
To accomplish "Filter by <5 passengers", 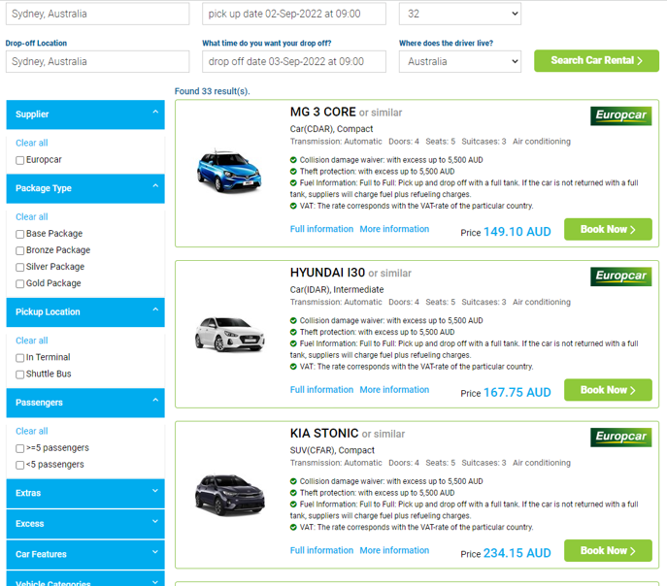I will [x=19, y=465].
